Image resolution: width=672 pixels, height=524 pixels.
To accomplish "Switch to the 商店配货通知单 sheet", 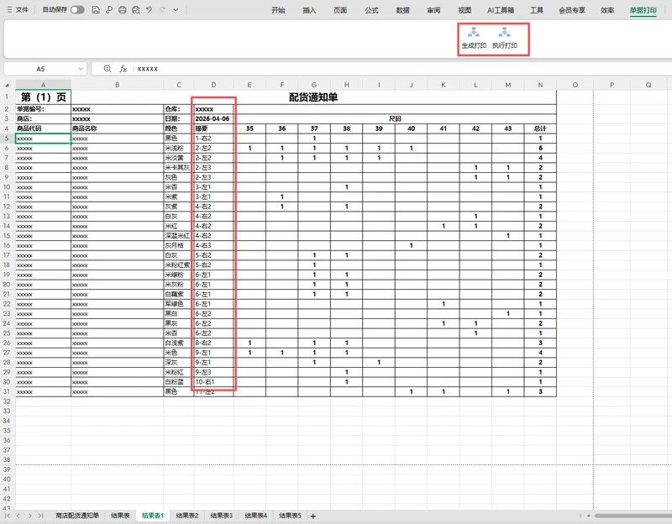I will click(77, 516).
